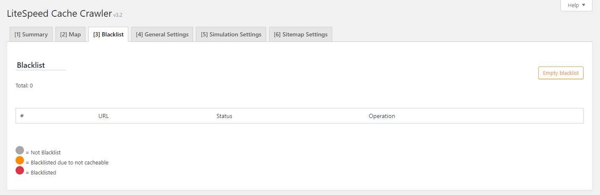Select the Blacklist tab
Image resolution: width=600 pixels, height=195 pixels.
(108, 34)
